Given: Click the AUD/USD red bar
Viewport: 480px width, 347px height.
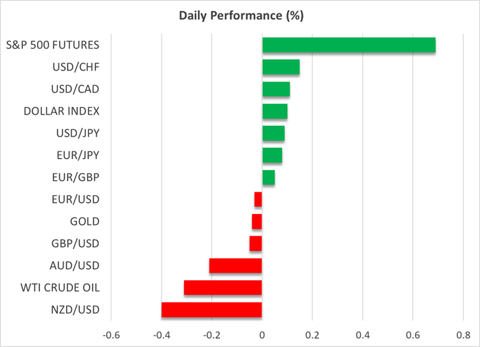Looking at the screenshot, I should point(236,266).
